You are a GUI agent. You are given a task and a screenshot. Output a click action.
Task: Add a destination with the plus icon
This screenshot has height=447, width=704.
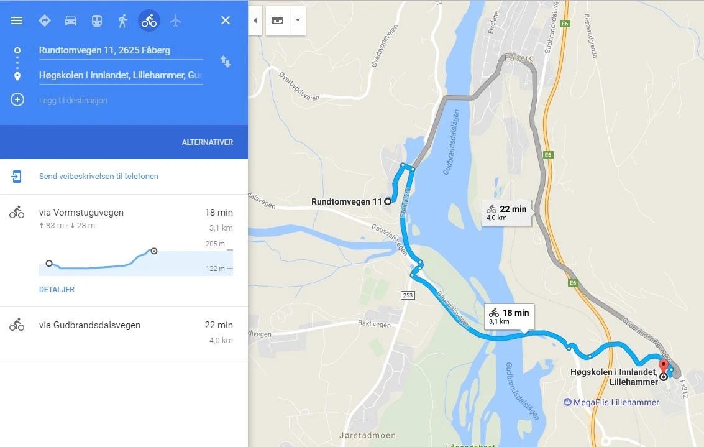[17, 99]
